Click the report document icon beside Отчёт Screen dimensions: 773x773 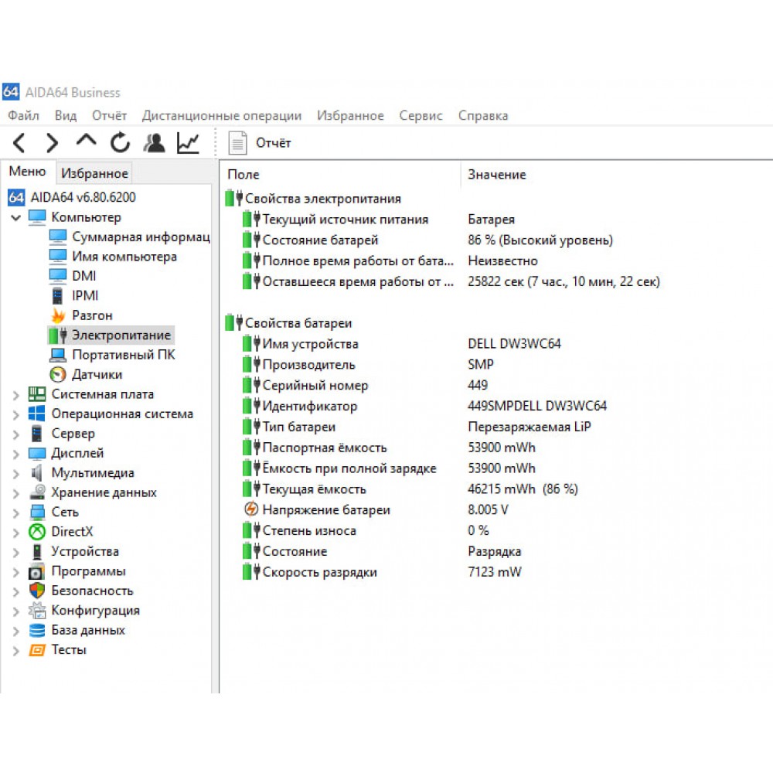click(x=237, y=143)
